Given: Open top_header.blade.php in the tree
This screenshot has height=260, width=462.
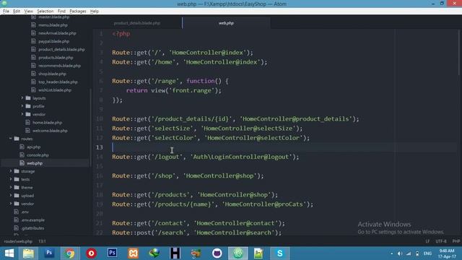Looking at the screenshot, I should 58,82.
